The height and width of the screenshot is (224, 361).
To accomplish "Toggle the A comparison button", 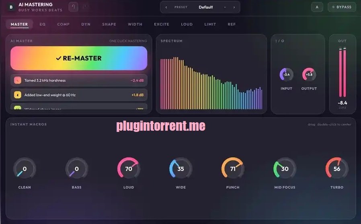I will pos(317,7).
